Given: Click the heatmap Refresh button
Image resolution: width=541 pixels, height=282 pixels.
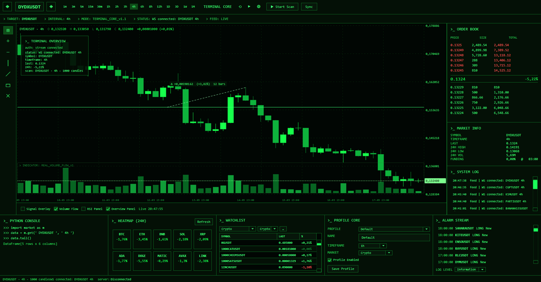Looking at the screenshot, I should pos(204,221).
